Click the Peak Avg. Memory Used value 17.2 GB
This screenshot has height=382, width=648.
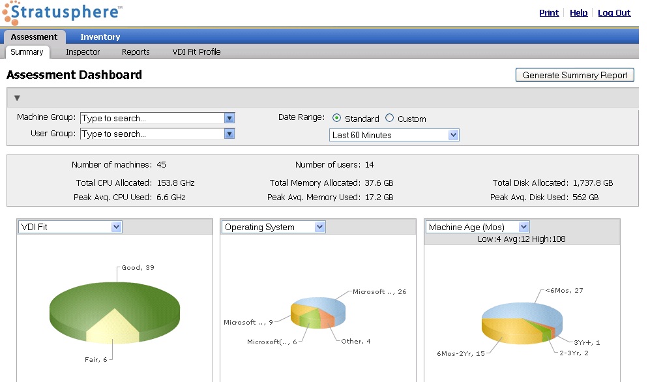379,198
